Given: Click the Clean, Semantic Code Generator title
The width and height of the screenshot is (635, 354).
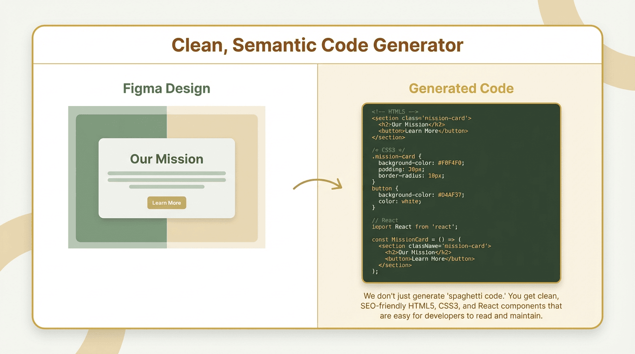Looking at the screenshot, I should (317, 45).
